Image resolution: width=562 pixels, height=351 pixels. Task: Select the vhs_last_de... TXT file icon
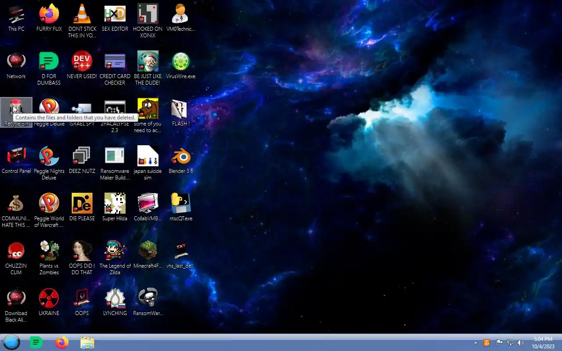click(x=180, y=255)
